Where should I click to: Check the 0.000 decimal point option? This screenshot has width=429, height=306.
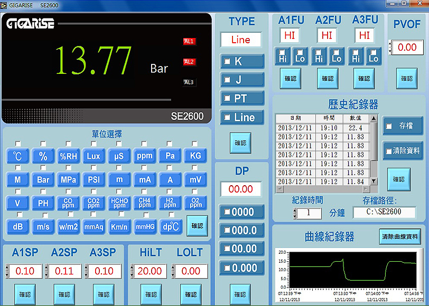[227, 268]
